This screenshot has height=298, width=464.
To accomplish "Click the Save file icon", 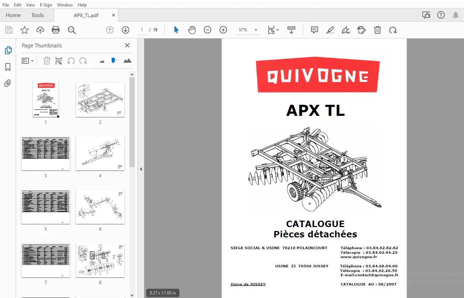I will coord(9,30).
